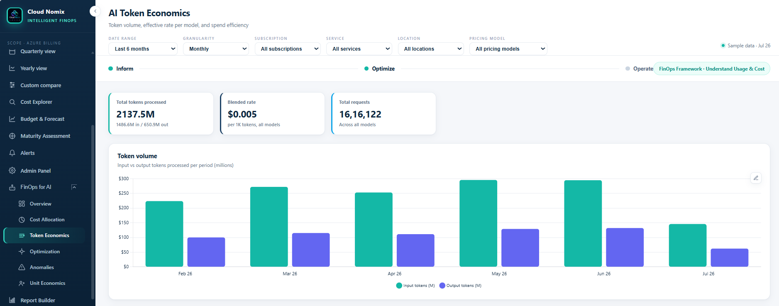Click the Optimization crosshair icon
Image resolution: width=779 pixels, height=306 pixels.
[x=22, y=252]
